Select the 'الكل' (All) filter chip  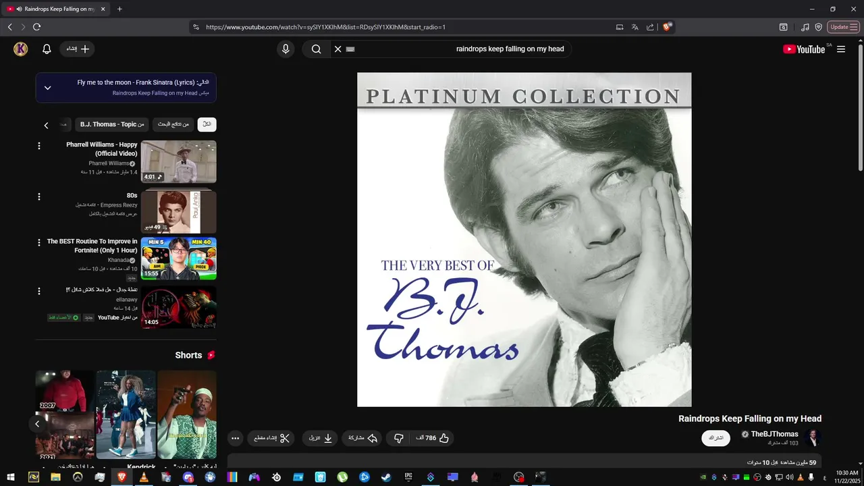click(x=207, y=124)
